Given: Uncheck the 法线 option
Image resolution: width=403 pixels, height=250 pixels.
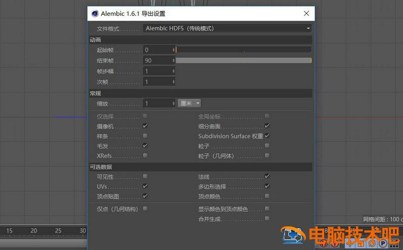Looking at the screenshot, I should point(267,176).
